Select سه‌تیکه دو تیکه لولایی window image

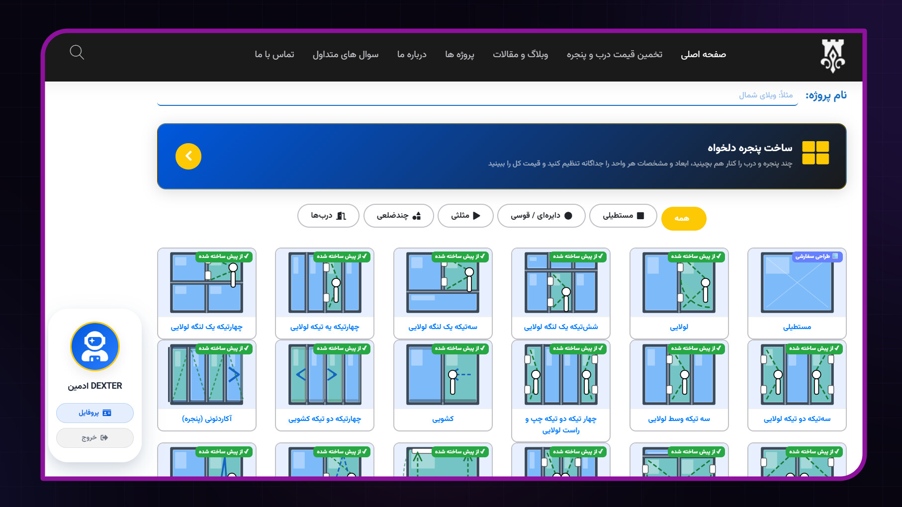[797, 375]
